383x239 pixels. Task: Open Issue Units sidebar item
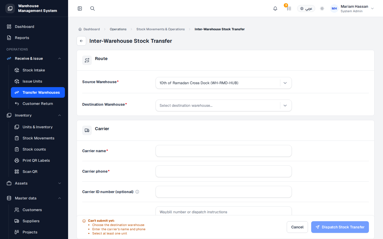click(x=38, y=81)
